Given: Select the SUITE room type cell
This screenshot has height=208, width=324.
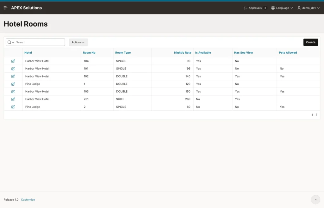Looking at the screenshot, I should (x=120, y=99).
